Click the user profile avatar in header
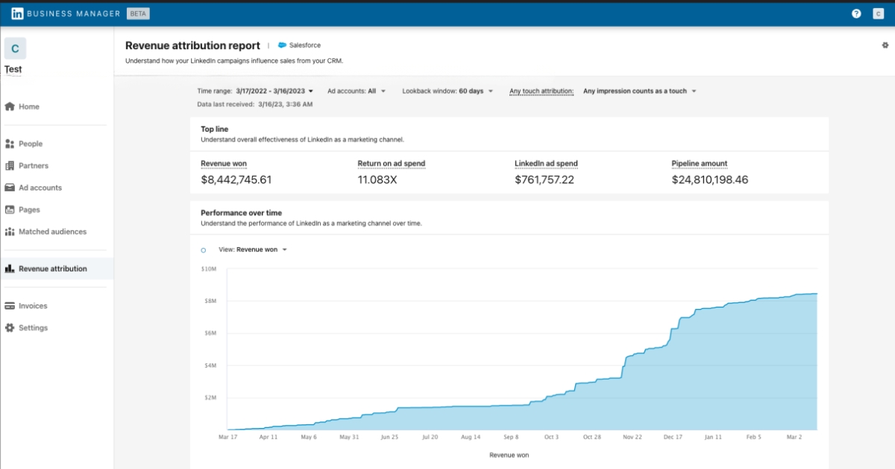Image resolution: width=895 pixels, height=469 pixels. (x=878, y=13)
